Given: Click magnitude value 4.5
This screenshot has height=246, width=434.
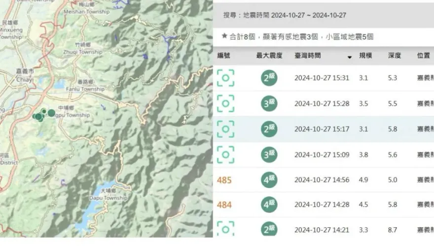Looking at the screenshot, I should (363, 205).
